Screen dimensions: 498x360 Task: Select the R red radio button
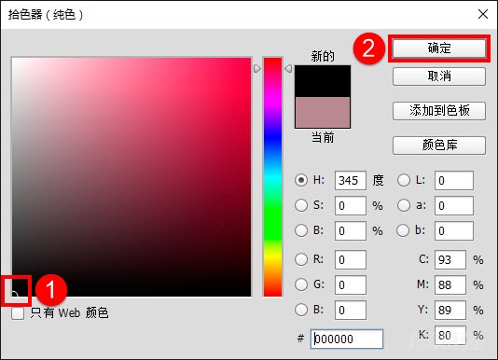tap(301, 259)
